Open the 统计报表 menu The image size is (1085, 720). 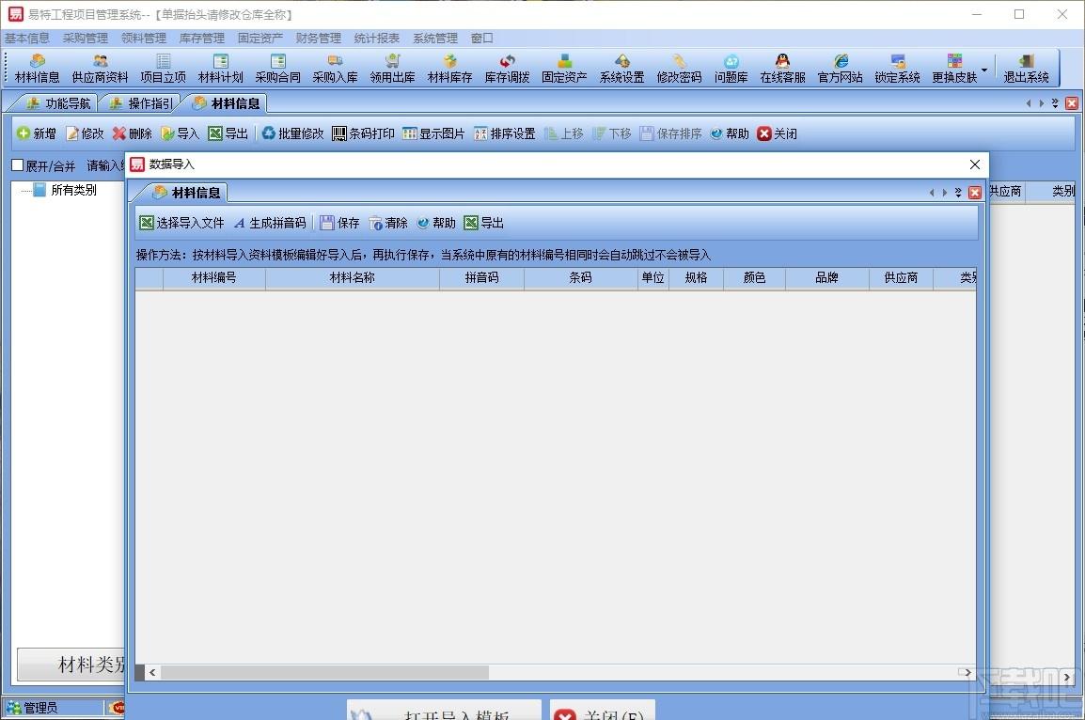[376, 38]
